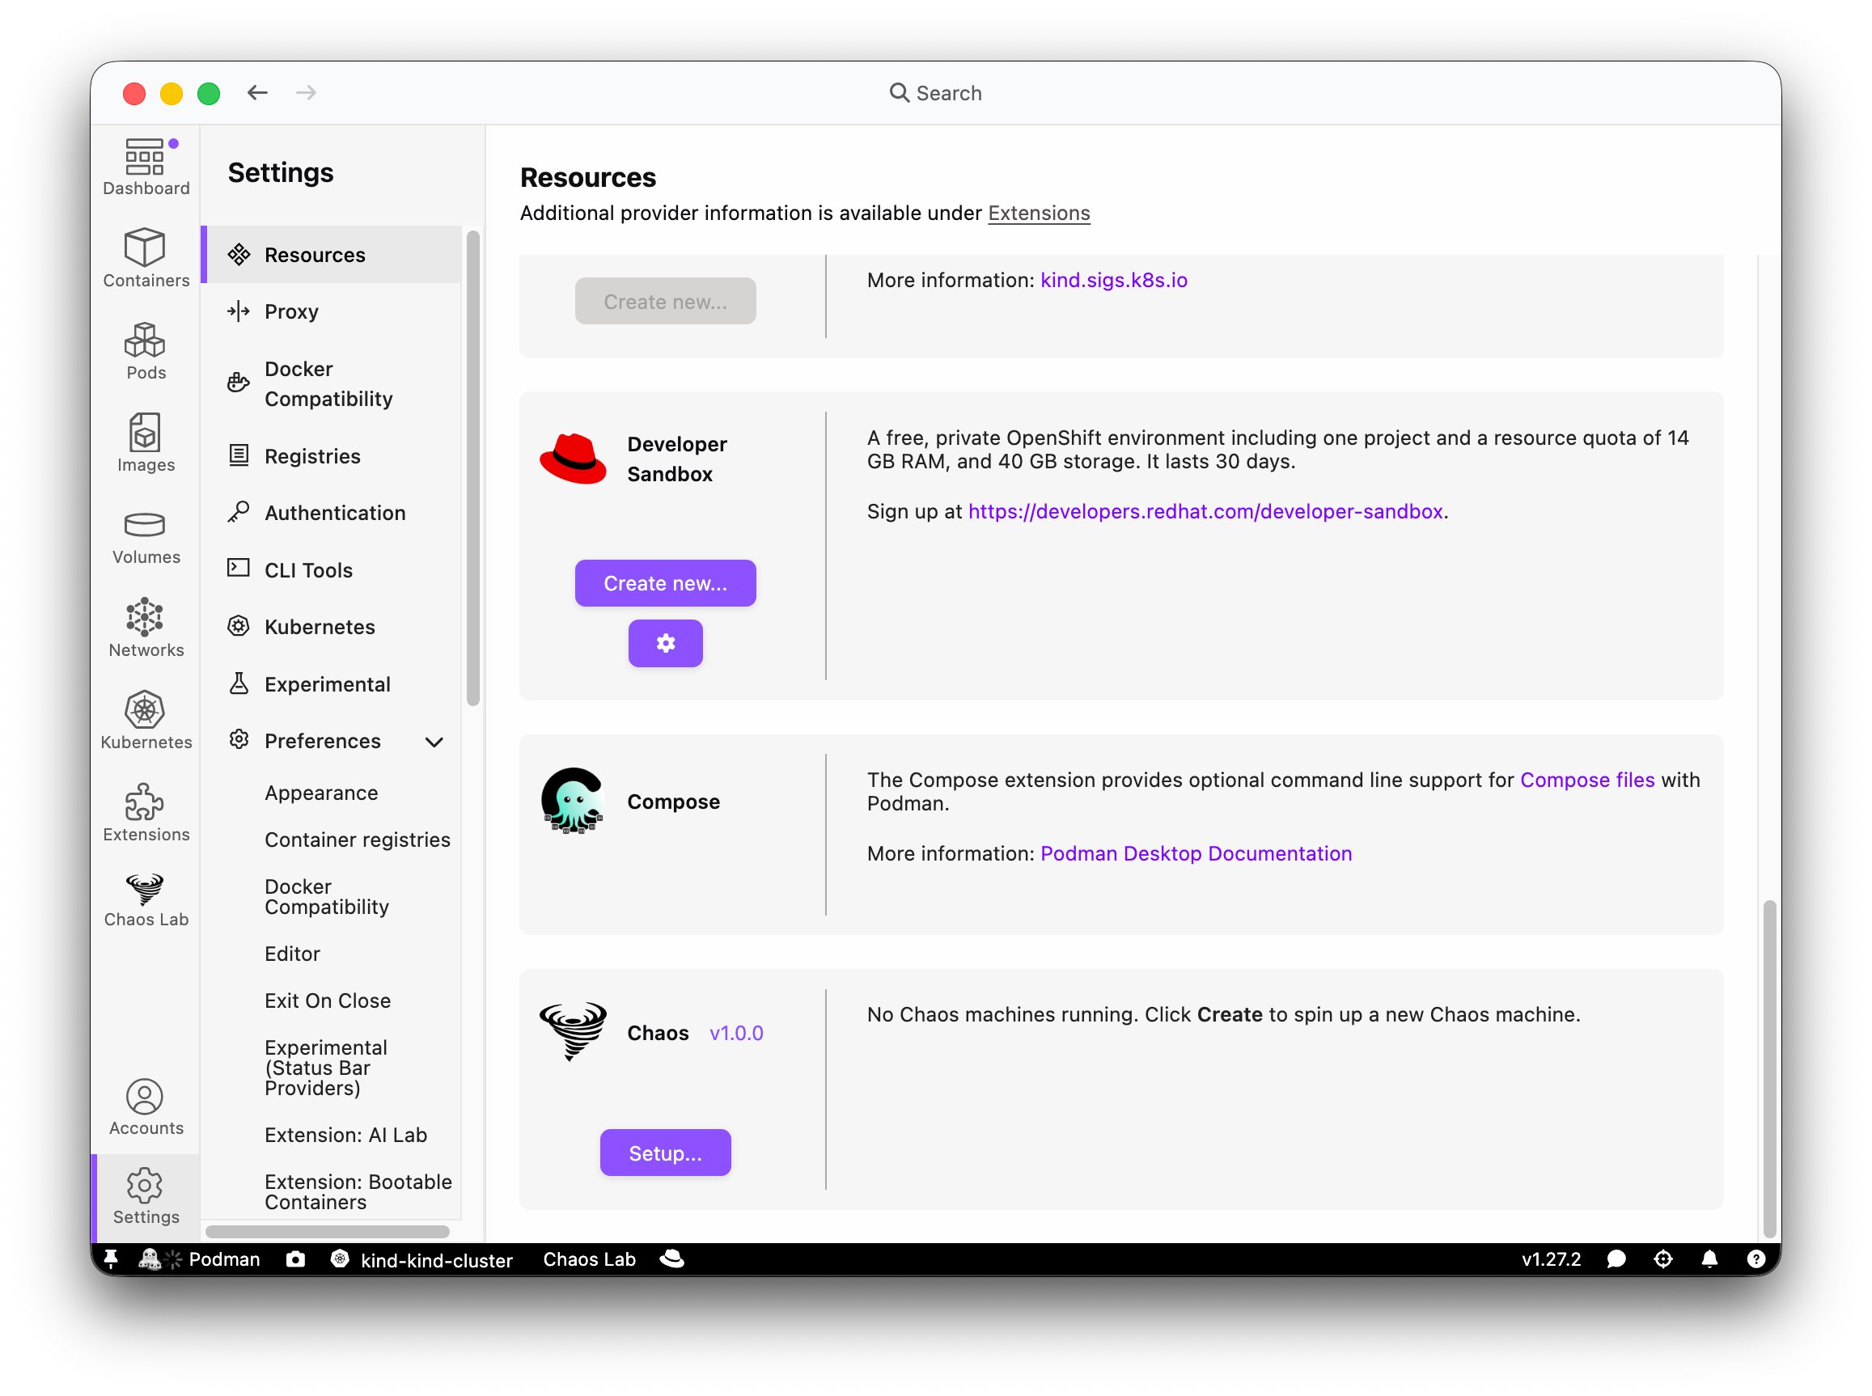Click Developer Sandbox Create new button
Image resolution: width=1872 pixels, height=1396 pixels.
[665, 583]
